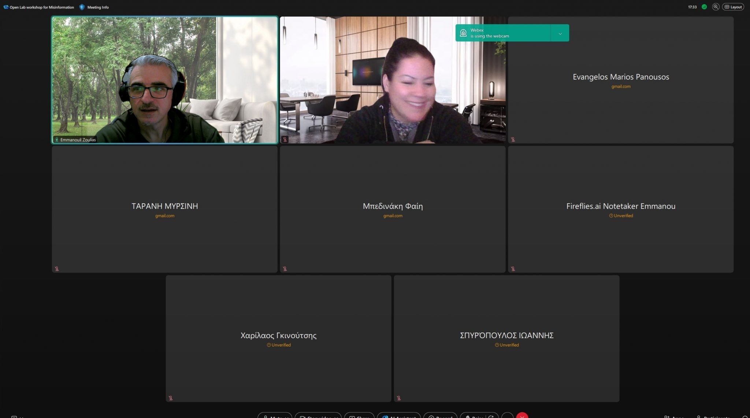Click muted mic icon on Fireflies.ai Notetaker tile
Viewport: 750px width, 418px height.
pos(513,269)
